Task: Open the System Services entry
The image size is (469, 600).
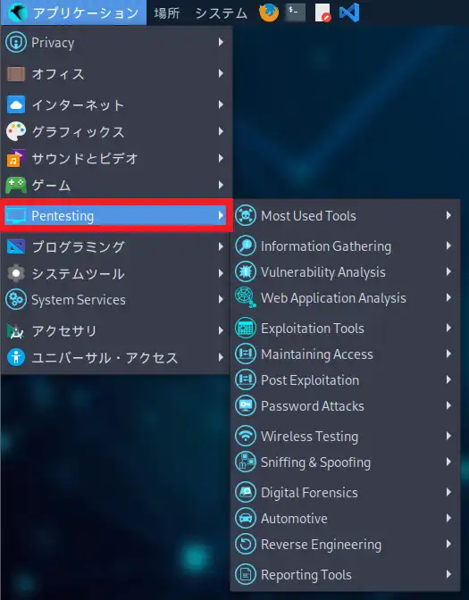Action: point(115,300)
